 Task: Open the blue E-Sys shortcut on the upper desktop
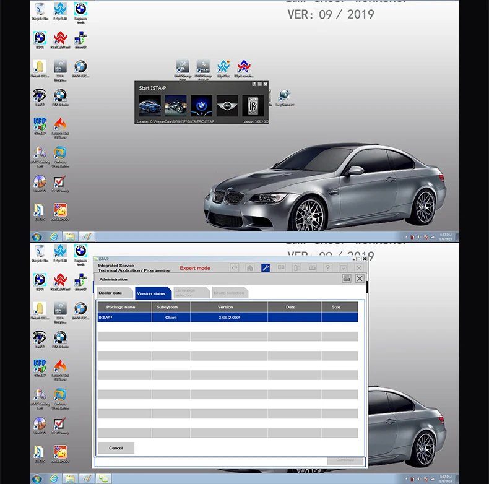point(60,12)
